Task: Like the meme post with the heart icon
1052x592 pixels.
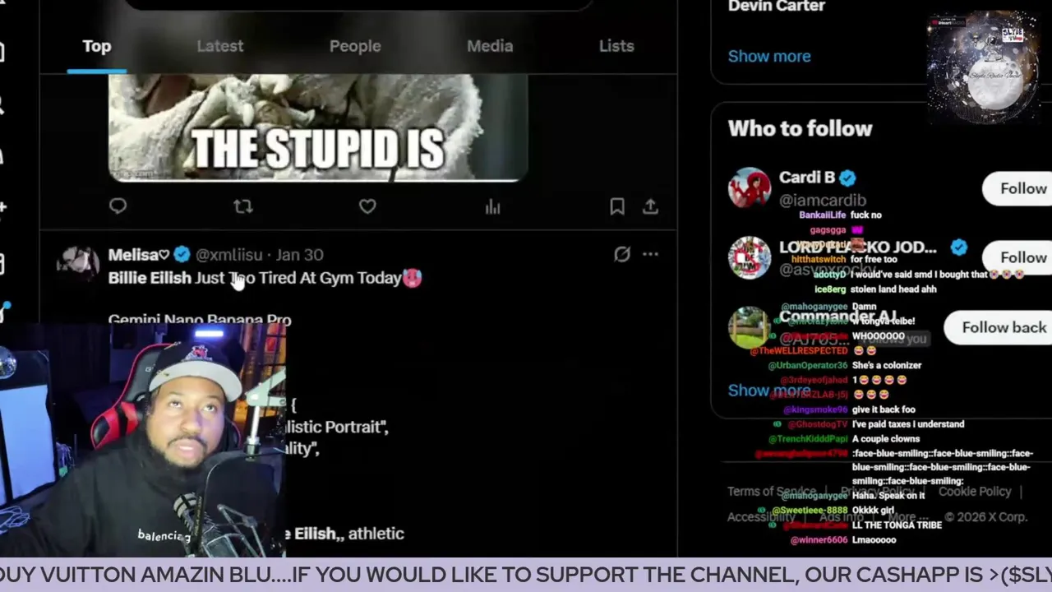Action: pyautogui.click(x=367, y=206)
